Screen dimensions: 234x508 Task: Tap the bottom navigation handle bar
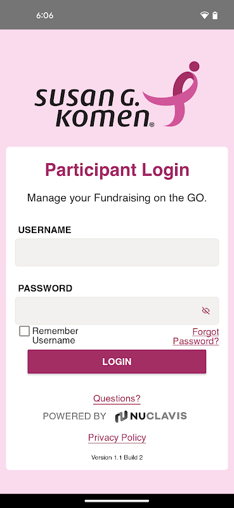pos(117,501)
